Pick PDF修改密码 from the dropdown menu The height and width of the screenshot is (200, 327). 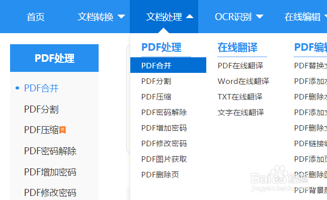tap(164, 144)
